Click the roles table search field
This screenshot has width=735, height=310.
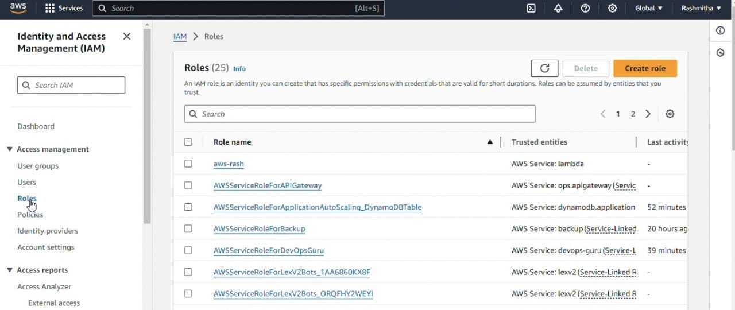359,114
